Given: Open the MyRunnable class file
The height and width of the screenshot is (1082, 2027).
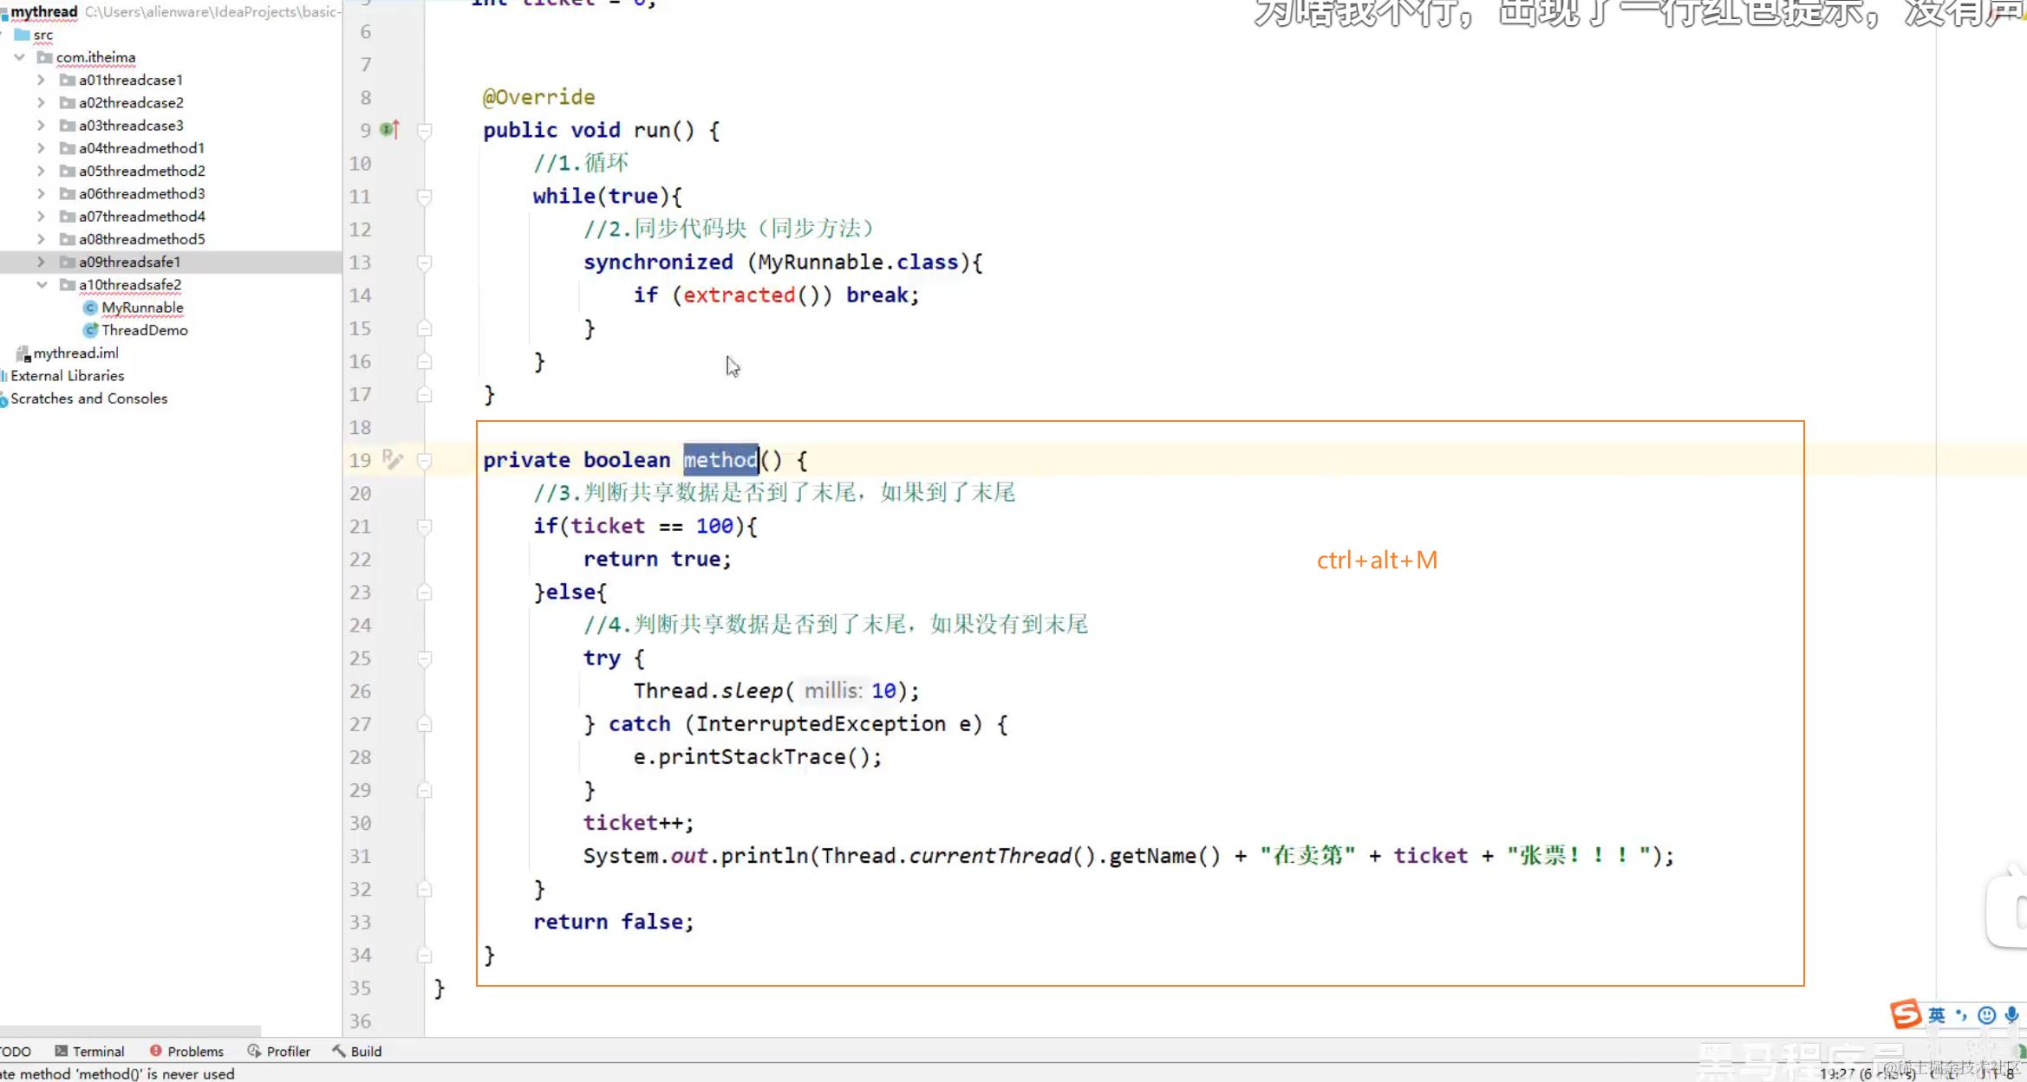Looking at the screenshot, I should pyautogui.click(x=142, y=308).
